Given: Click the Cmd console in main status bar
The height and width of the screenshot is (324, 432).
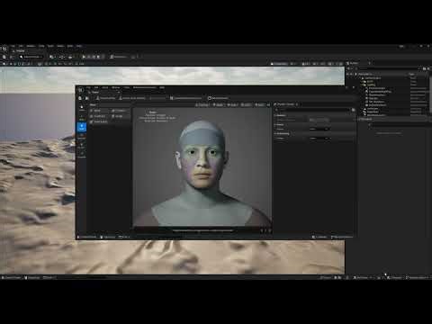Looking at the screenshot, I should [x=49, y=277].
